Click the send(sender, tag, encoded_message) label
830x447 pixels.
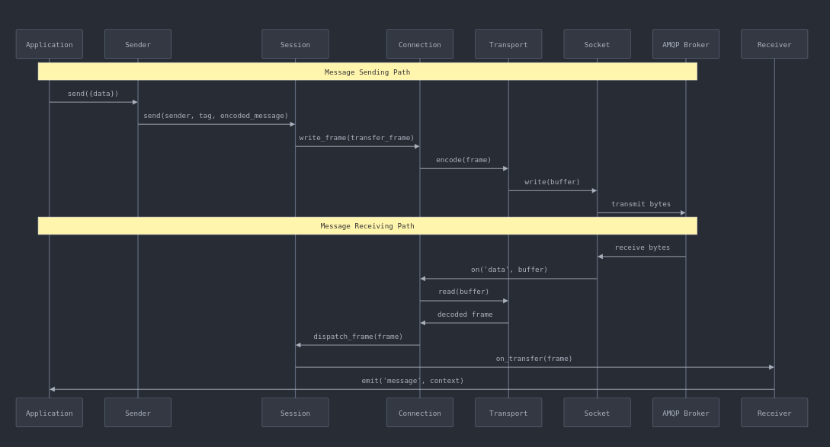point(216,116)
